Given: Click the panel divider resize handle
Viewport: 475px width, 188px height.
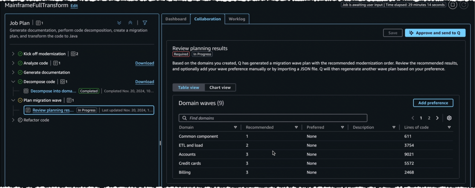Looking at the screenshot, I should click(160, 143).
